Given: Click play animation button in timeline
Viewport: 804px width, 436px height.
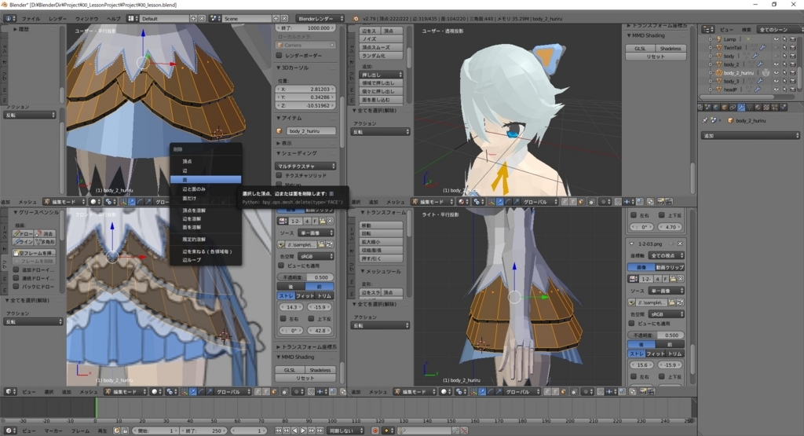Looking at the screenshot, I should coord(303,431).
